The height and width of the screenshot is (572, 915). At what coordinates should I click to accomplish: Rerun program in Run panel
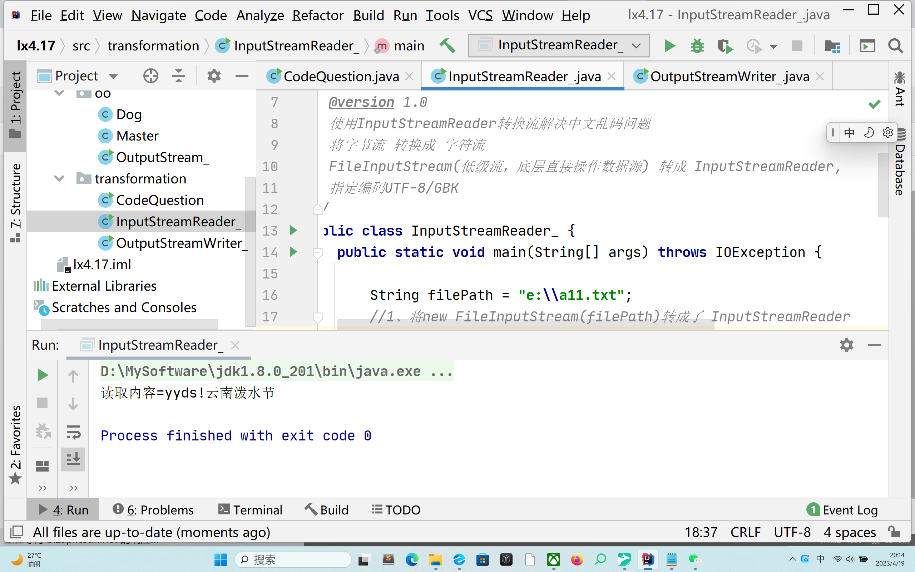tap(43, 375)
